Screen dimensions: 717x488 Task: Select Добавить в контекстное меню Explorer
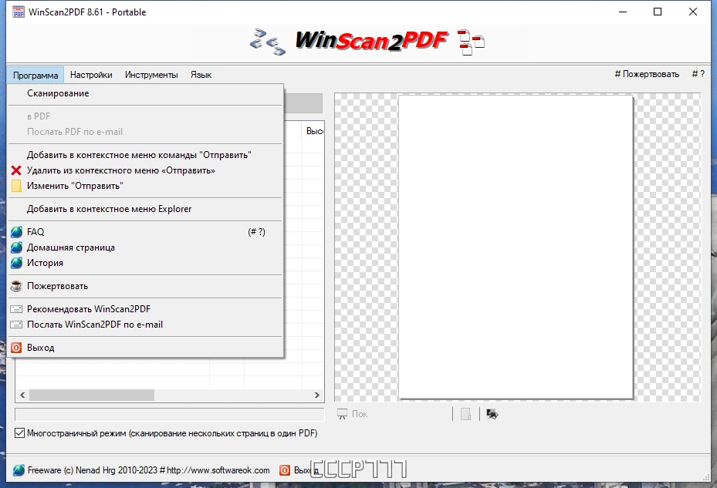(x=145, y=209)
